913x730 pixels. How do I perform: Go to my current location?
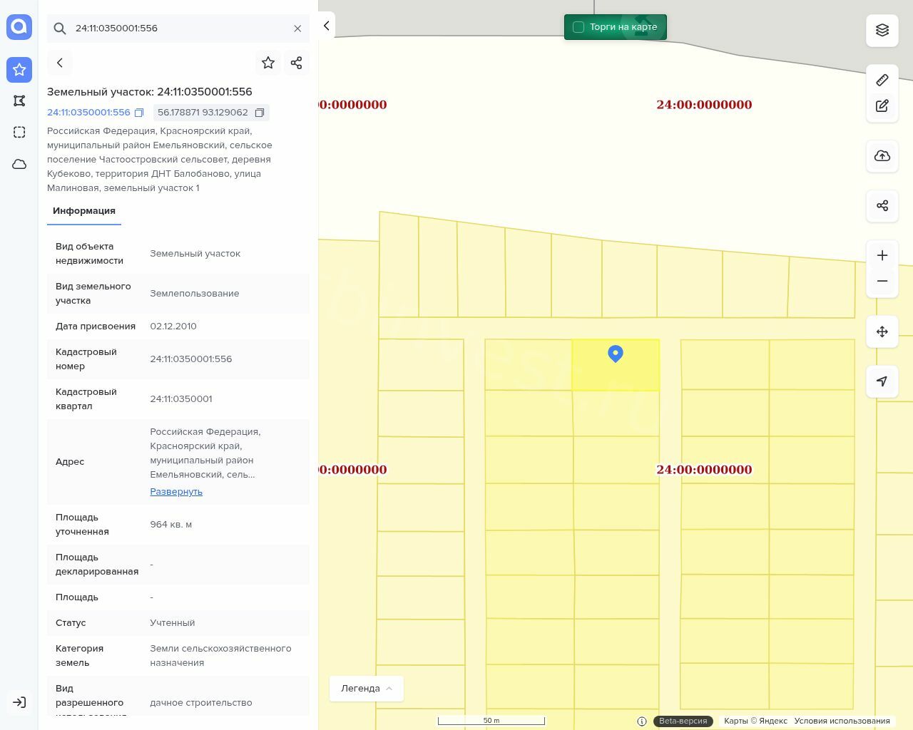pos(882,381)
